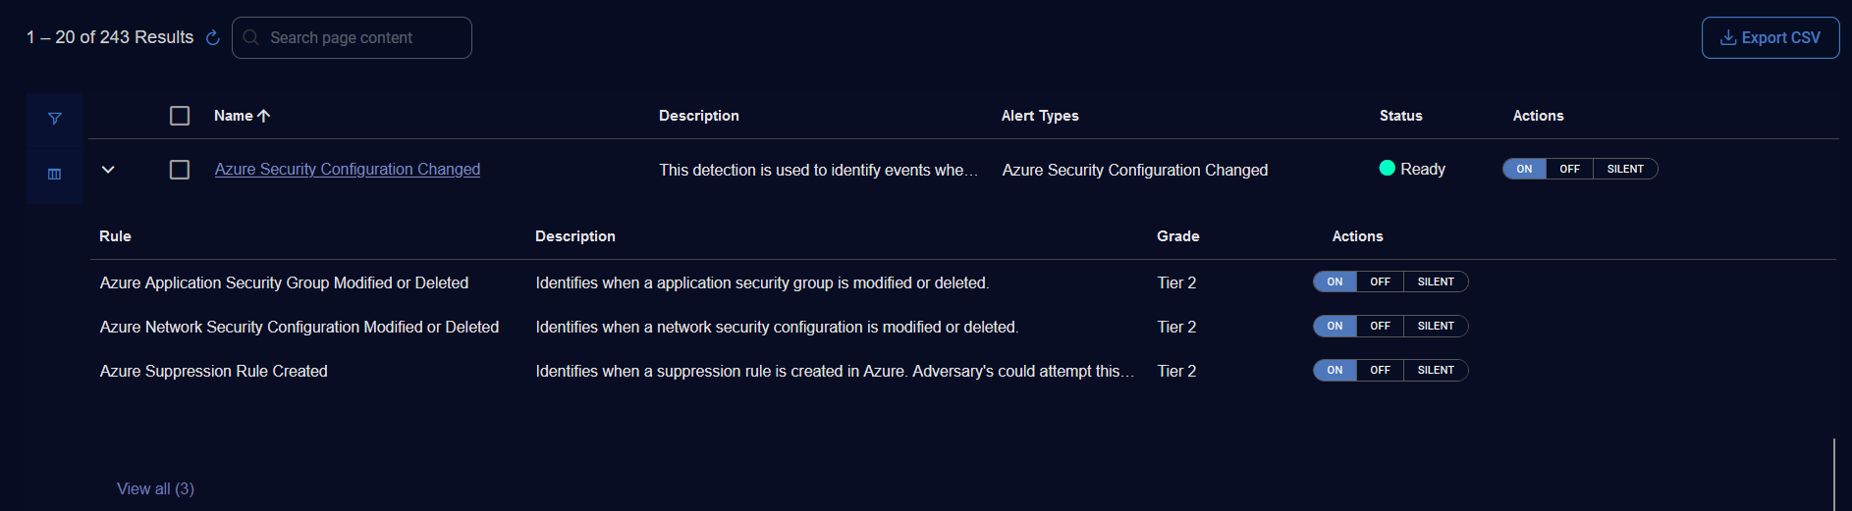Open the filter panel icon
The height and width of the screenshot is (511, 1852).
pos(55,119)
